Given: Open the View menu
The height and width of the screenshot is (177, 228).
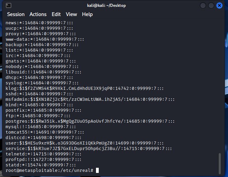Looking at the screenshot, I should coord(71,14).
